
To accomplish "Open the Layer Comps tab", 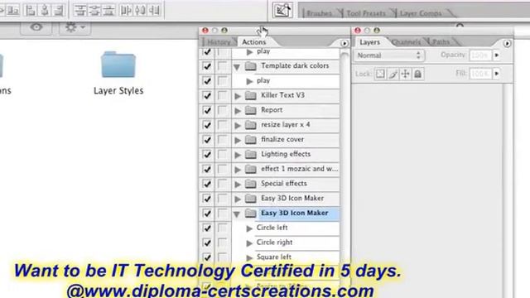I will [421, 13].
